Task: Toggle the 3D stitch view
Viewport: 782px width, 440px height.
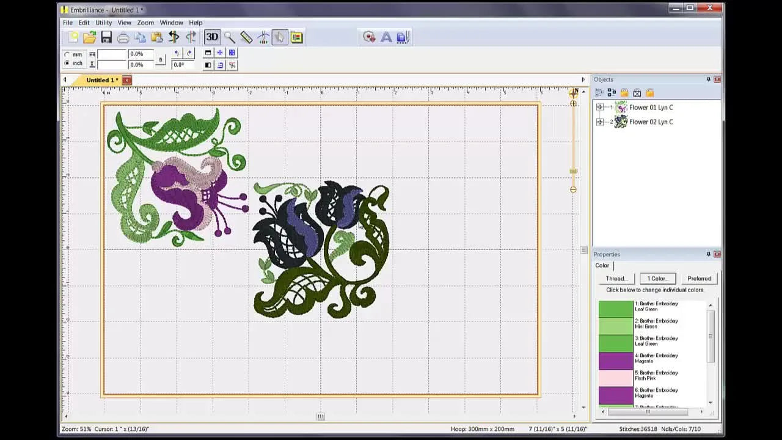Action: point(212,37)
